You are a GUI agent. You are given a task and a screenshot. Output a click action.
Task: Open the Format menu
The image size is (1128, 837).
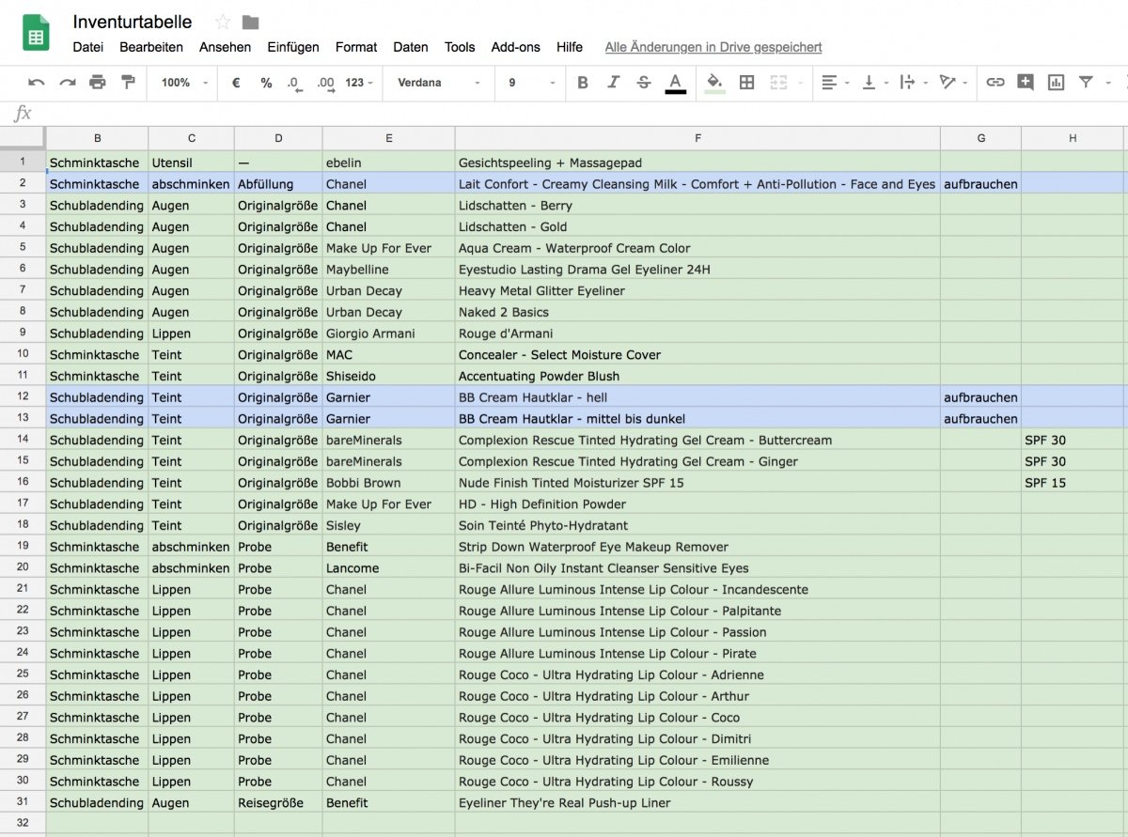click(x=356, y=47)
